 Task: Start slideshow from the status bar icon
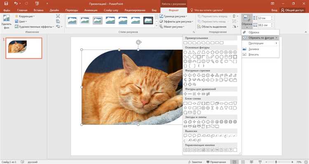[260, 162]
